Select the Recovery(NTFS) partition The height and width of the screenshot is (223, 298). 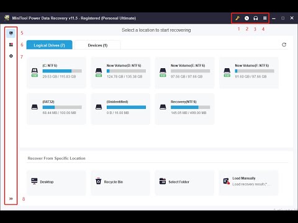(184, 109)
